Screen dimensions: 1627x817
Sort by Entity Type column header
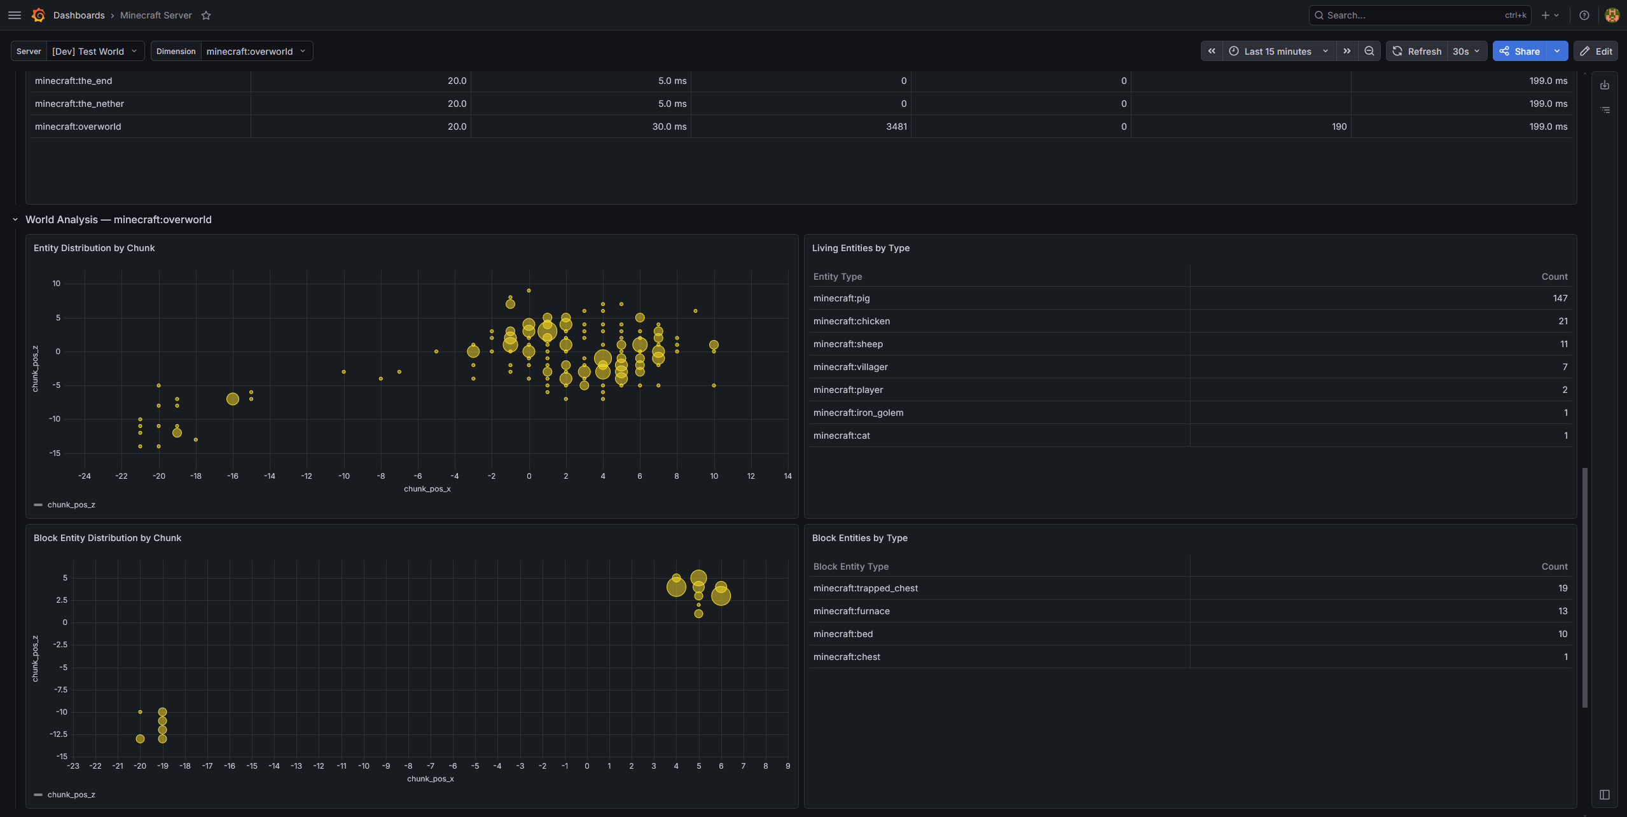pyautogui.click(x=838, y=277)
